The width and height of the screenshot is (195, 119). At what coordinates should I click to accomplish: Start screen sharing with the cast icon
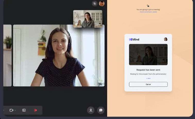(x=24, y=110)
